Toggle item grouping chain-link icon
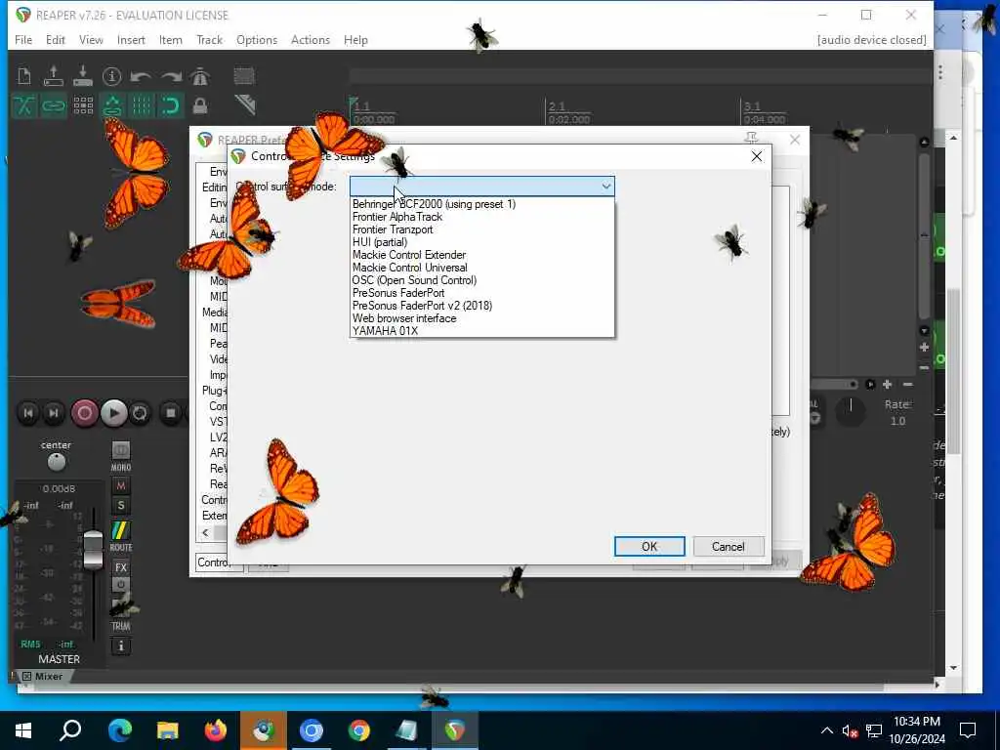Viewport: 1000px width, 750px height. [x=54, y=105]
